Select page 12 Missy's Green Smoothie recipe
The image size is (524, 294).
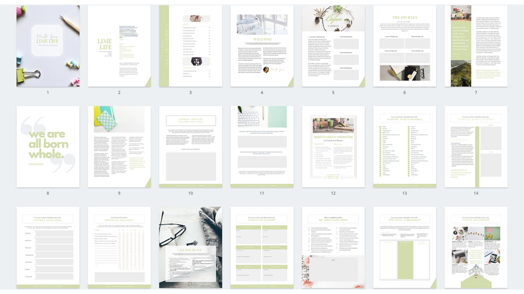tap(333, 147)
